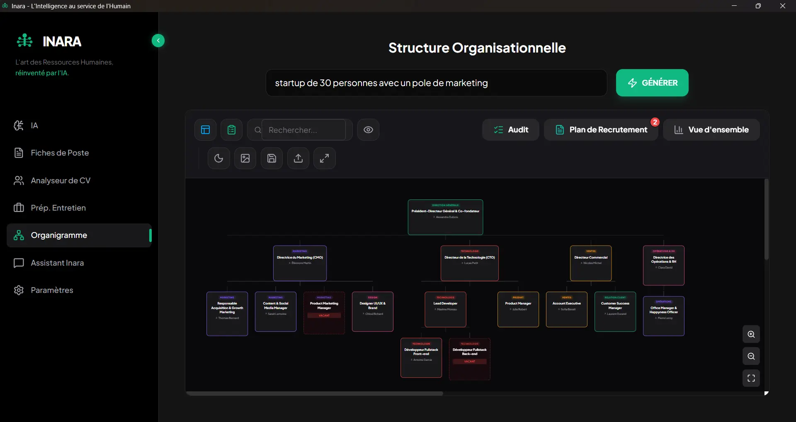Viewport: 796px width, 422px height.
Task: Click the Générer button
Action: [x=652, y=83]
